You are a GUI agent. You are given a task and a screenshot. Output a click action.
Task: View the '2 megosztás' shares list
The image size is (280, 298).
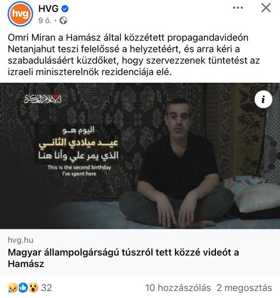[244, 288]
